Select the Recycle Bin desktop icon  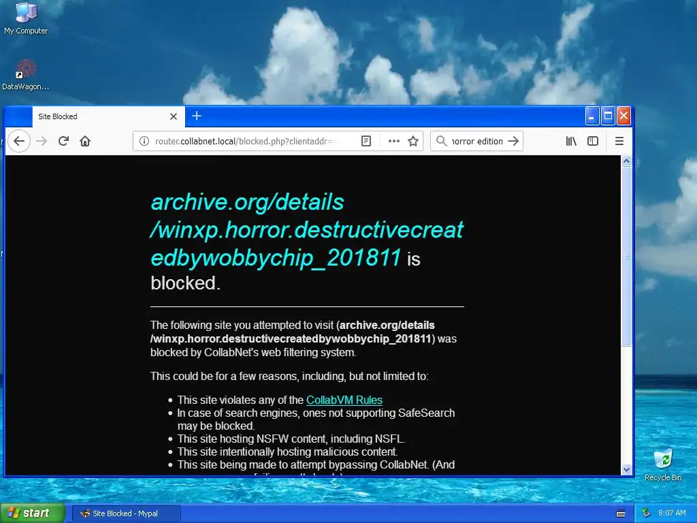click(x=663, y=464)
